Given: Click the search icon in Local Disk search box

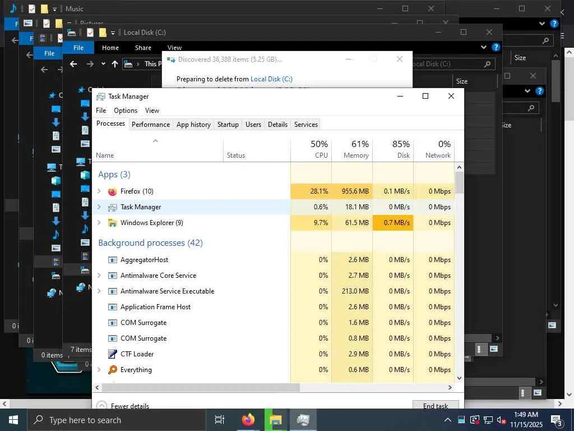Looking at the screenshot, I should pos(487,64).
